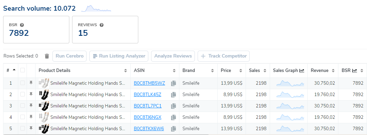Sort by Price column arrows

241,71
